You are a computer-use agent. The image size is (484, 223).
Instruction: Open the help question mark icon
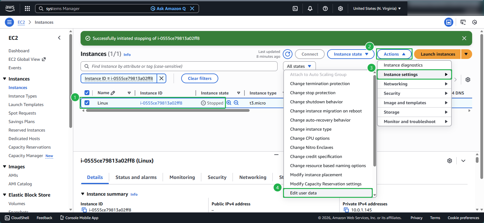coord(325,9)
